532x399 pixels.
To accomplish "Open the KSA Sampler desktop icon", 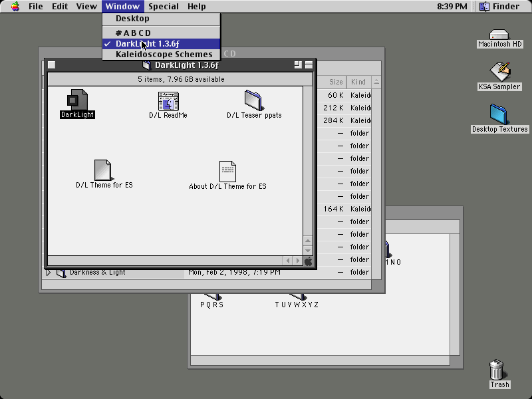I will point(499,72).
